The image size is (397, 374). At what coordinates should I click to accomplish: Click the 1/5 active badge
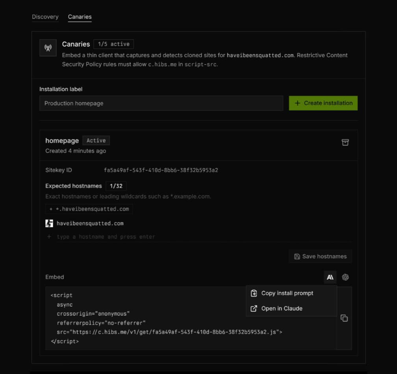tap(113, 44)
